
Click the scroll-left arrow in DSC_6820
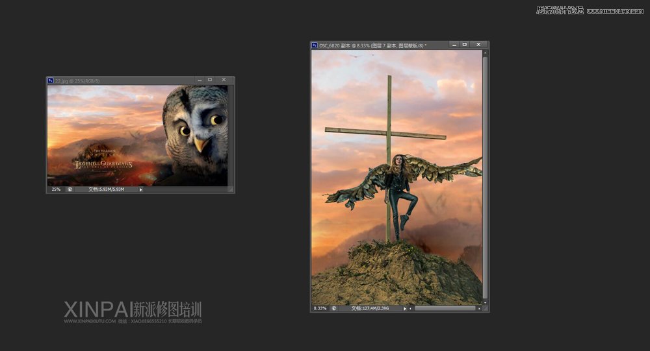coord(411,308)
